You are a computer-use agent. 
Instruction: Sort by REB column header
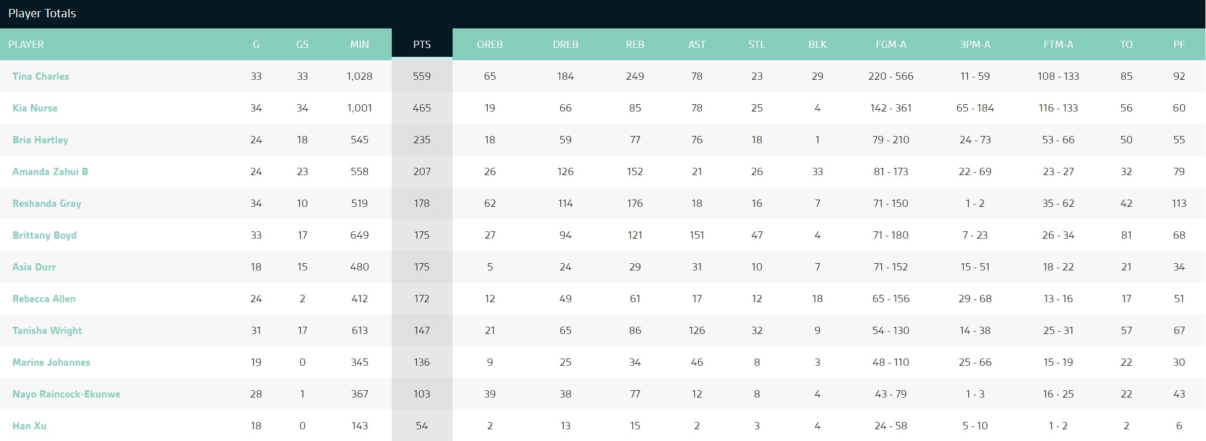click(635, 45)
